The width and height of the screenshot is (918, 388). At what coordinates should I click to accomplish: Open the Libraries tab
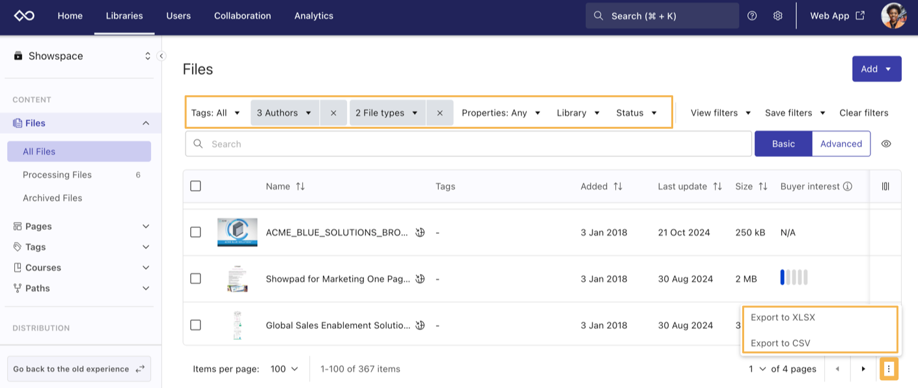click(124, 16)
